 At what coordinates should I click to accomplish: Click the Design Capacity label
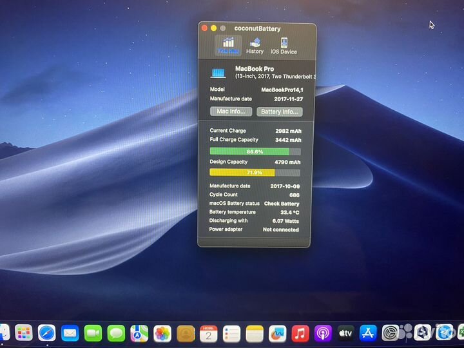(228, 162)
